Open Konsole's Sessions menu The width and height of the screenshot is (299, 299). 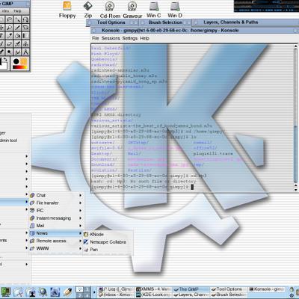(111, 38)
